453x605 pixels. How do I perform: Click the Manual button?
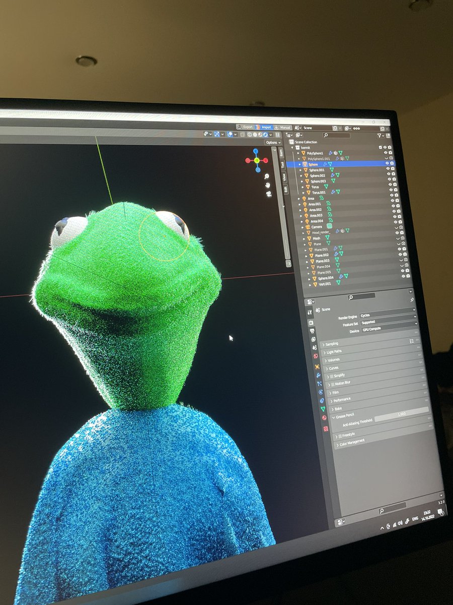pos(282,128)
